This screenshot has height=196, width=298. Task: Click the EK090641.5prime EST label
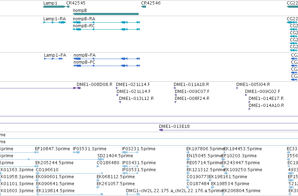coord(55,184)
